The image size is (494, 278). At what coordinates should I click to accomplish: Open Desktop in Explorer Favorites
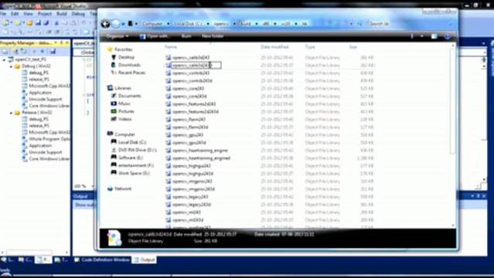click(x=126, y=57)
